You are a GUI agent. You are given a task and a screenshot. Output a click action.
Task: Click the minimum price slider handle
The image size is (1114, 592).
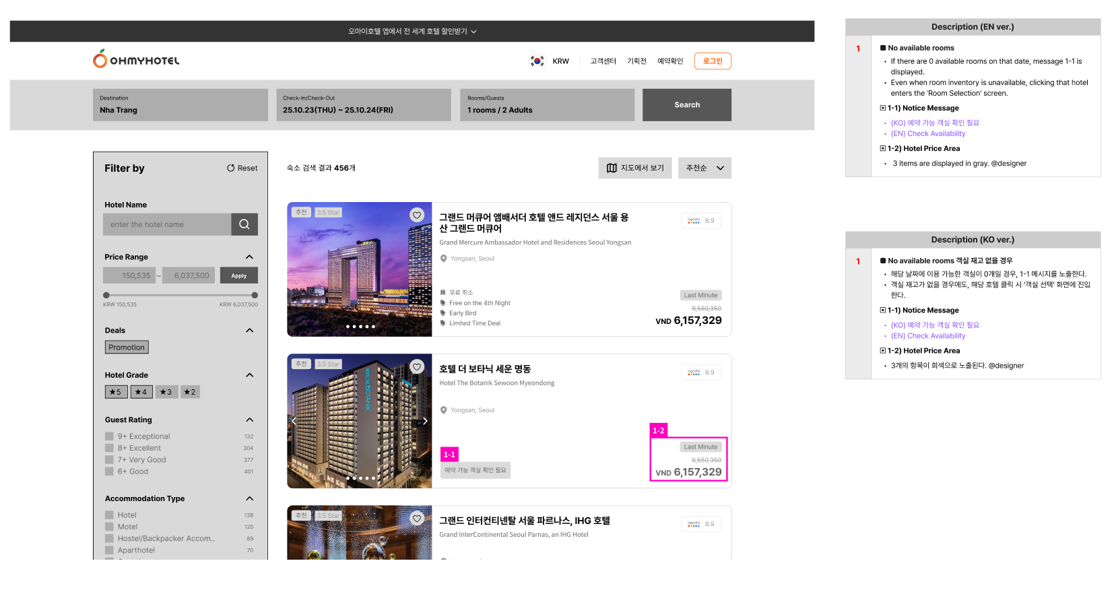pyautogui.click(x=106, y=295)
